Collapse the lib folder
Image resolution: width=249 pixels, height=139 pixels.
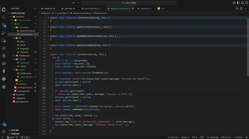[14, 38]
